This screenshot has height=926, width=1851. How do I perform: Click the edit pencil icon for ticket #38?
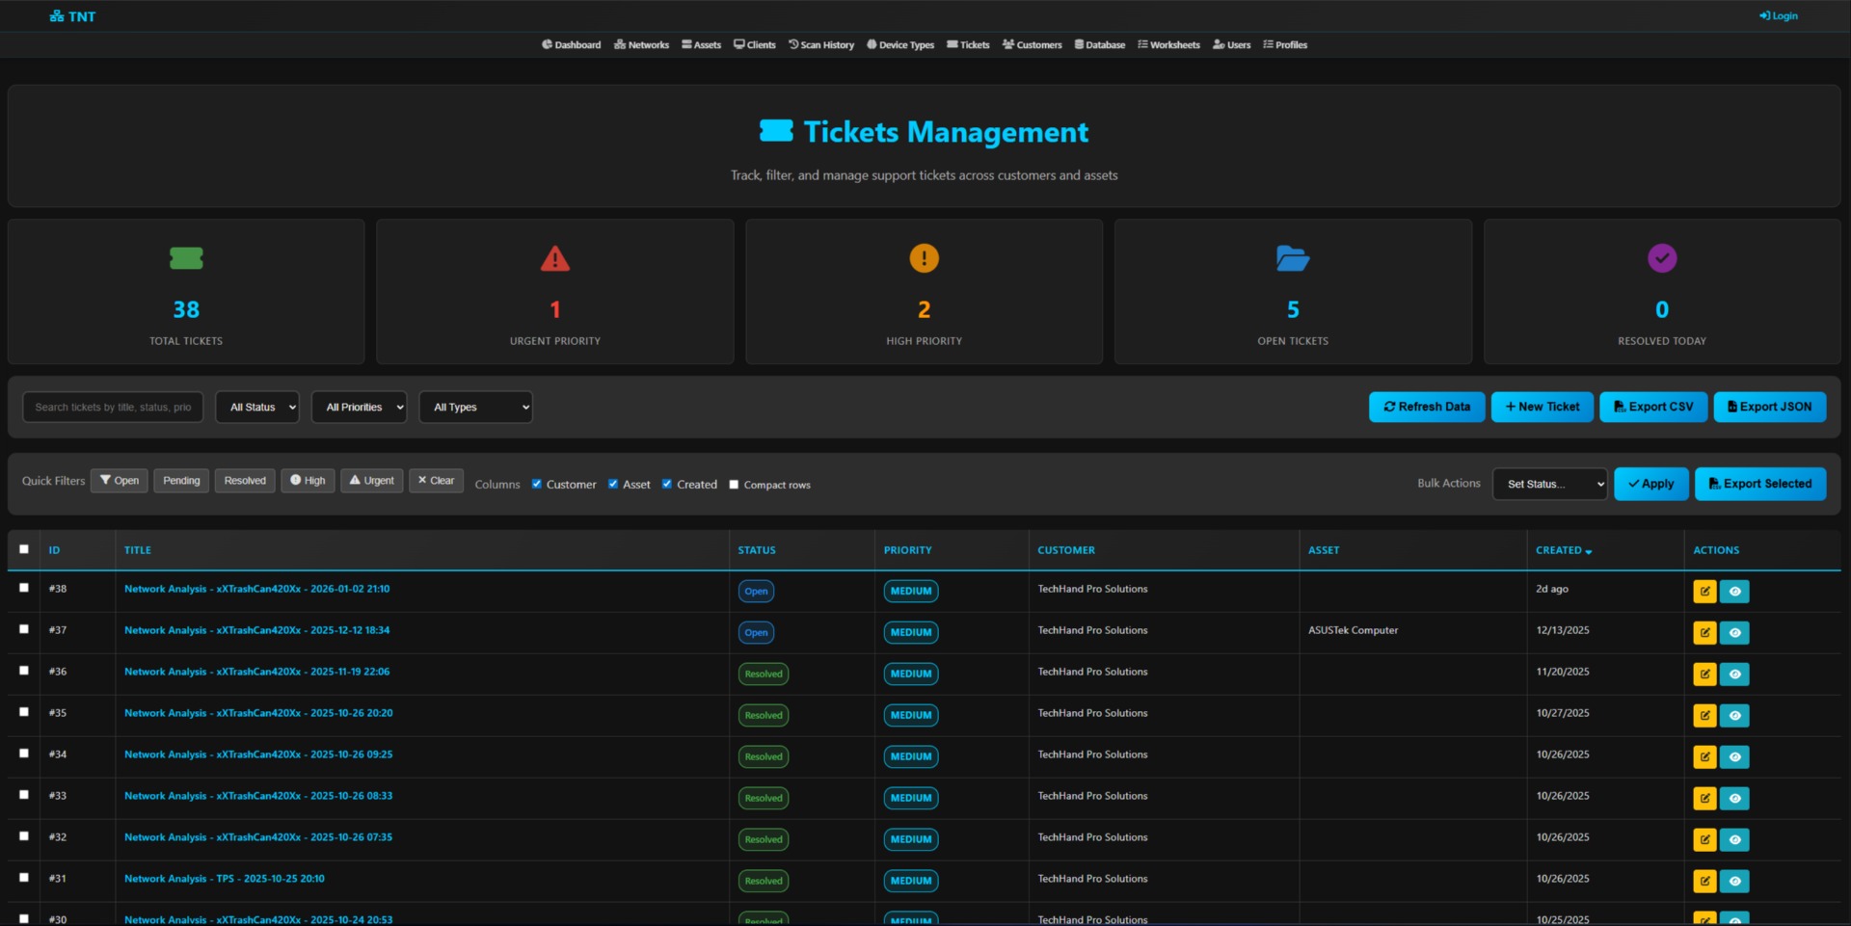pos(1704,591)
